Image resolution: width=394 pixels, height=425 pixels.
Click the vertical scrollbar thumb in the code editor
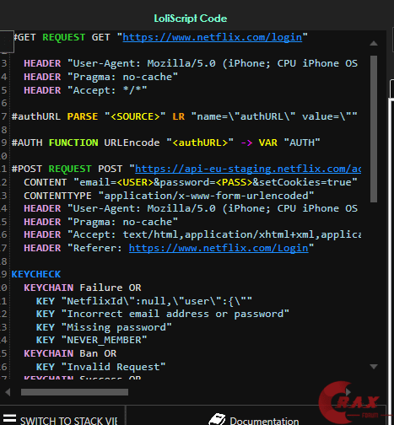click(374, 129)
